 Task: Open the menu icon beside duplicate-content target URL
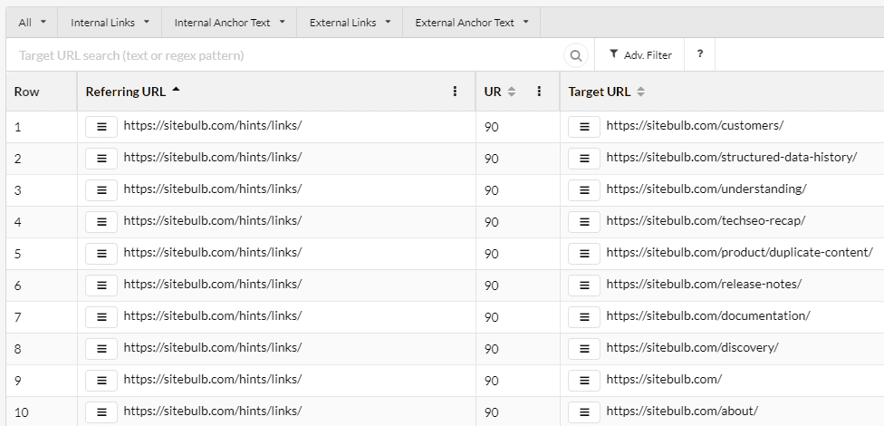tap(584, 254)
